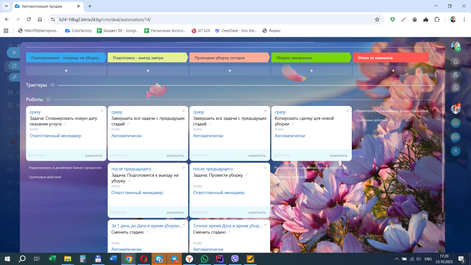Add a trigger under 'Проводим уборку сегодня'

(230, 71)
